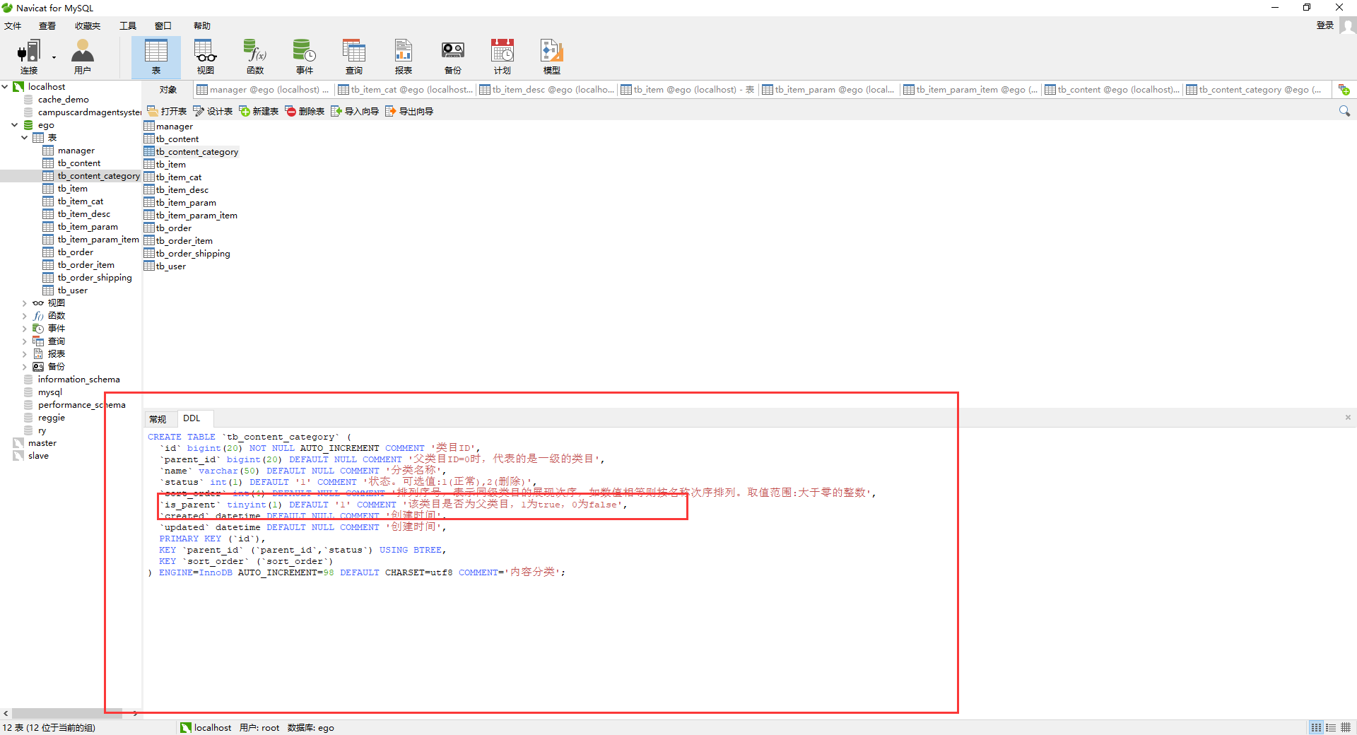Image resolution: width=1357 pixels, height=735 pixels.
Task: Select tb_order_item in the object list
Action: 184,241
